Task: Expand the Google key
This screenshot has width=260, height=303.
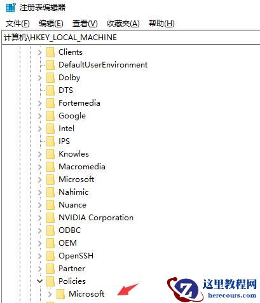Action: click(x=39, y=116)
